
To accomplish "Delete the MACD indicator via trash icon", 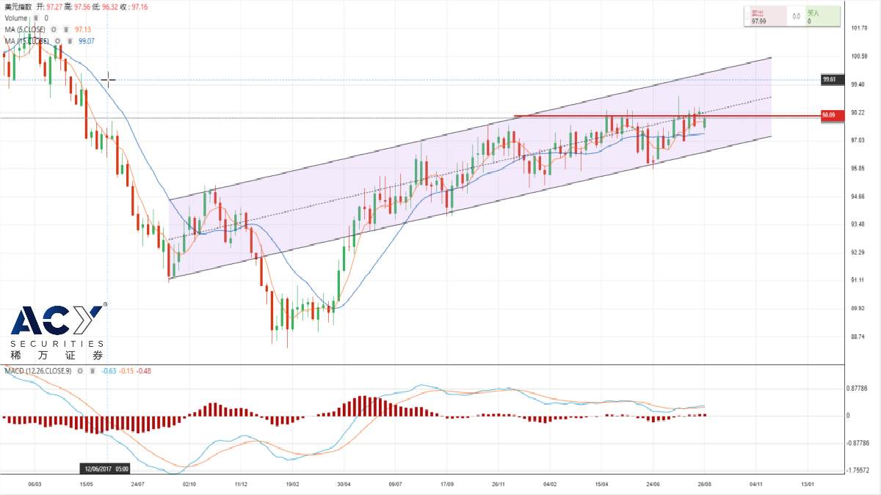I will (x=91, y=371).
